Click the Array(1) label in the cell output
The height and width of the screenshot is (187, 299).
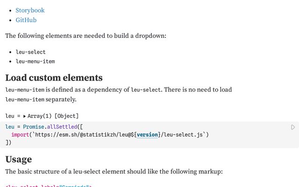39,116
